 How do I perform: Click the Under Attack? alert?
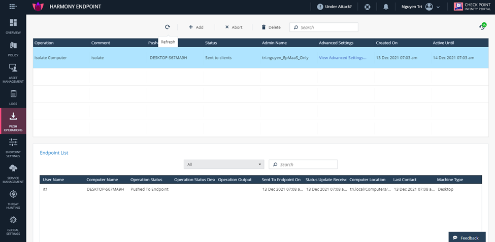pyautogui.click(x=334, y=7)
